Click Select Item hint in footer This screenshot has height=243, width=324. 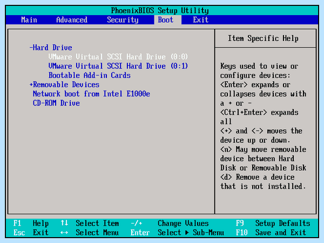(x=97, y=223)
